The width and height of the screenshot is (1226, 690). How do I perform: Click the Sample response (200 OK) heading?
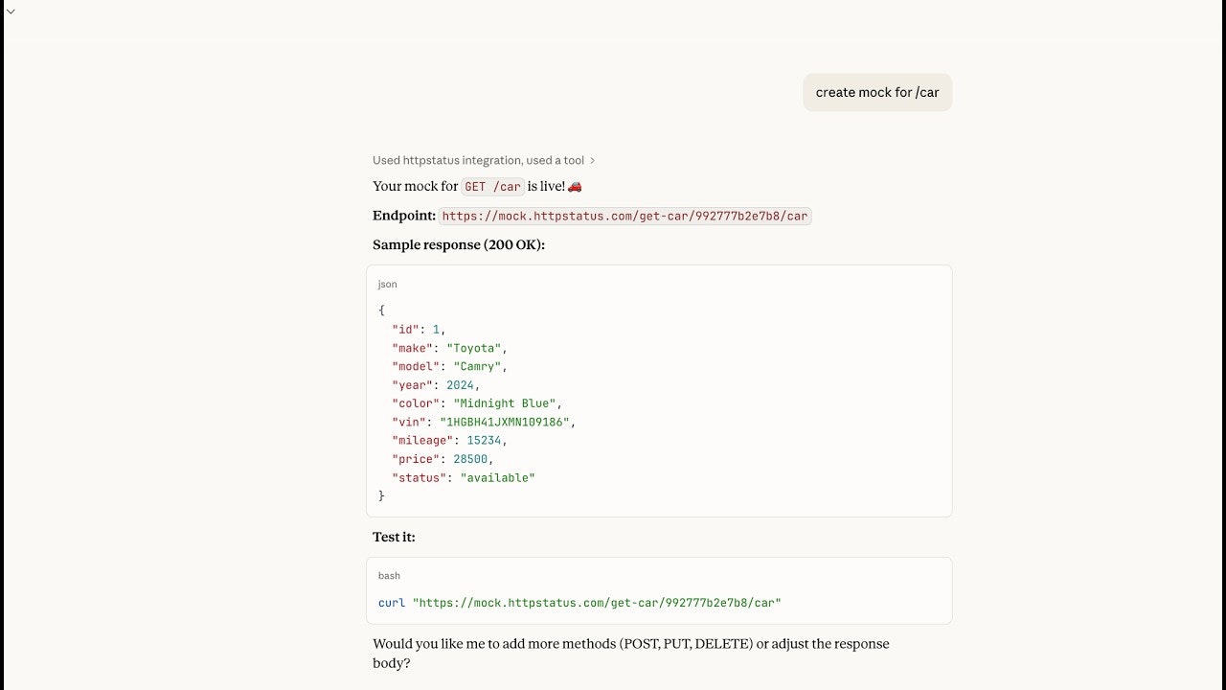pos(458,244)
